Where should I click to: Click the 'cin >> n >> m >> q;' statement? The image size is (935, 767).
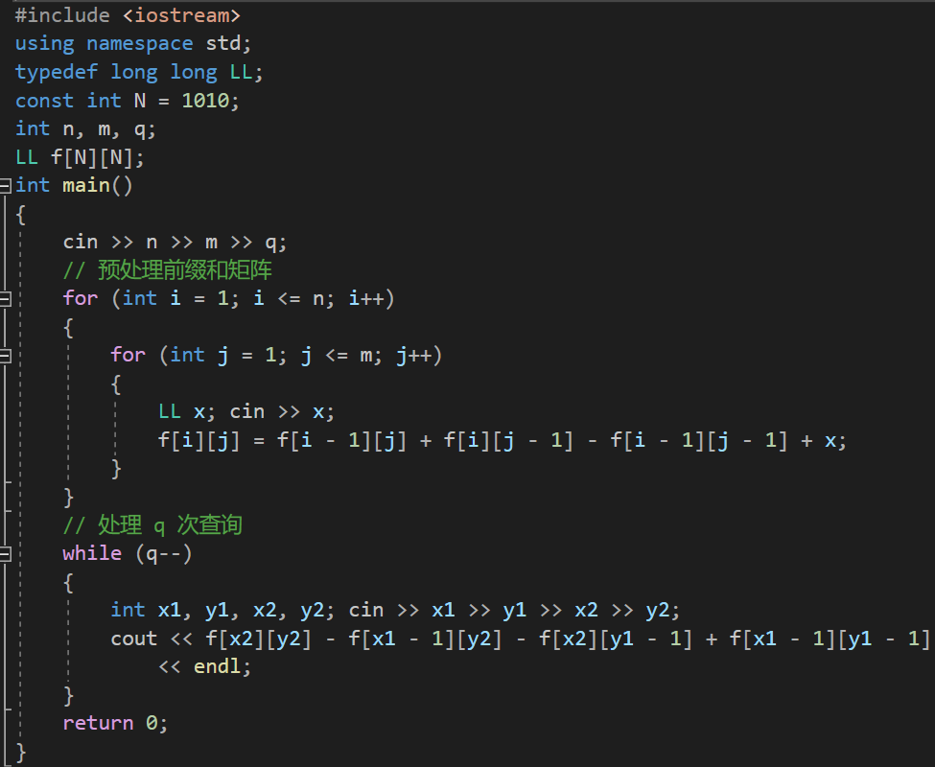tap(175, 242)
